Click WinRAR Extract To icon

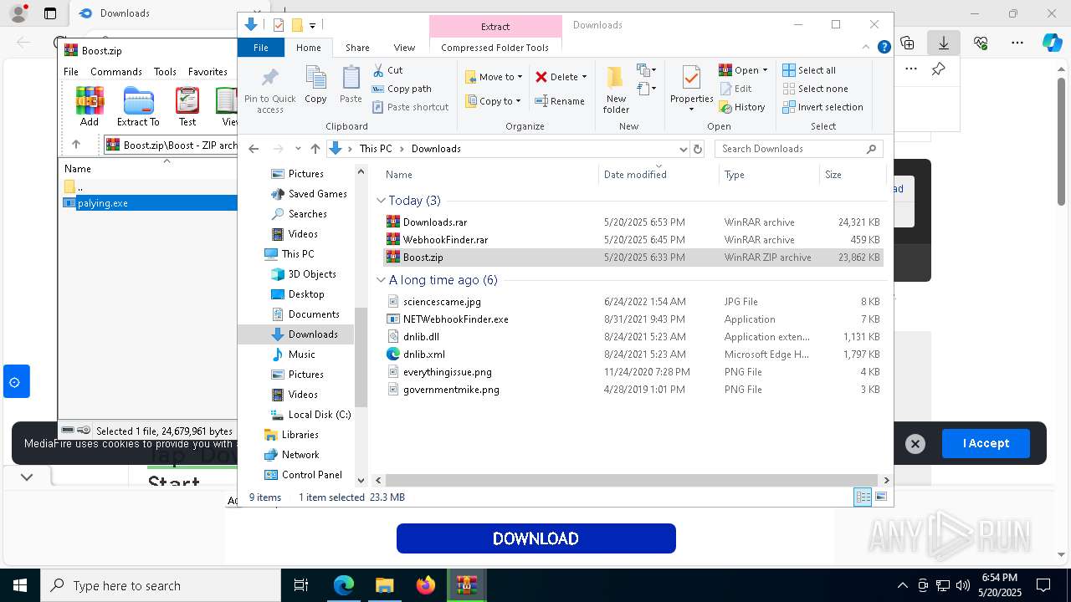[x=138, y=106]
